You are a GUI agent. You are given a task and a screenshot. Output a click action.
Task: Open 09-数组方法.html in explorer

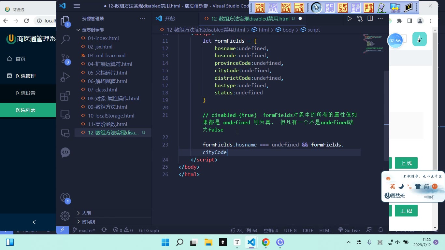click(x=108, y=107)
